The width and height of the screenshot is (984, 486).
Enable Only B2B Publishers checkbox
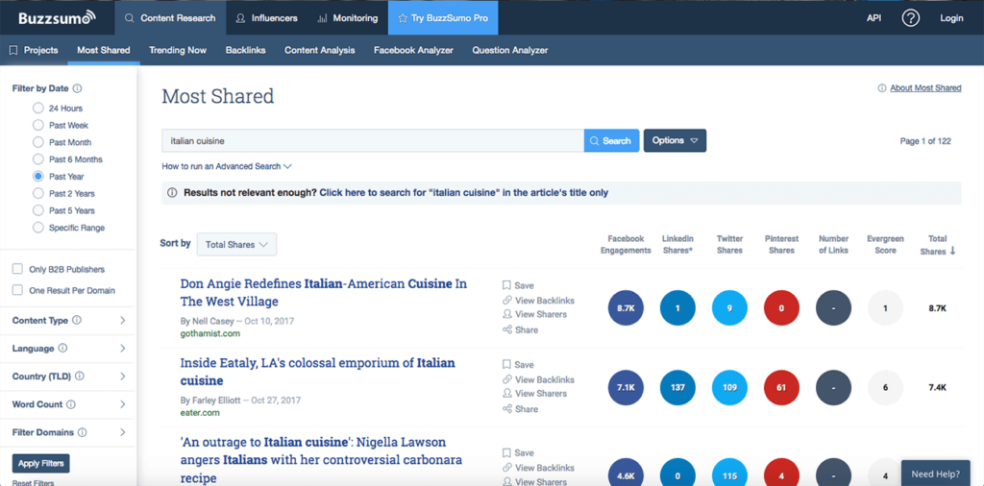pos(17,269)
